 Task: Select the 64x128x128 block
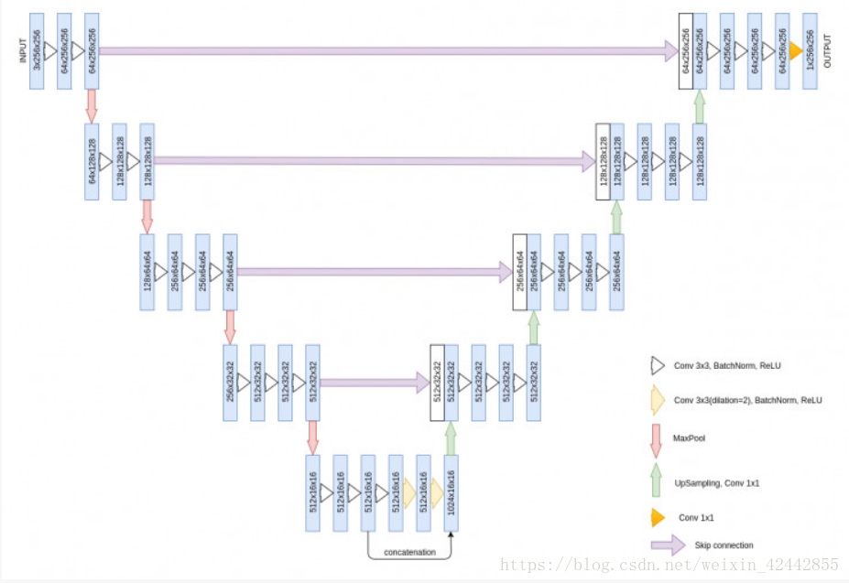tap(93, 162)
